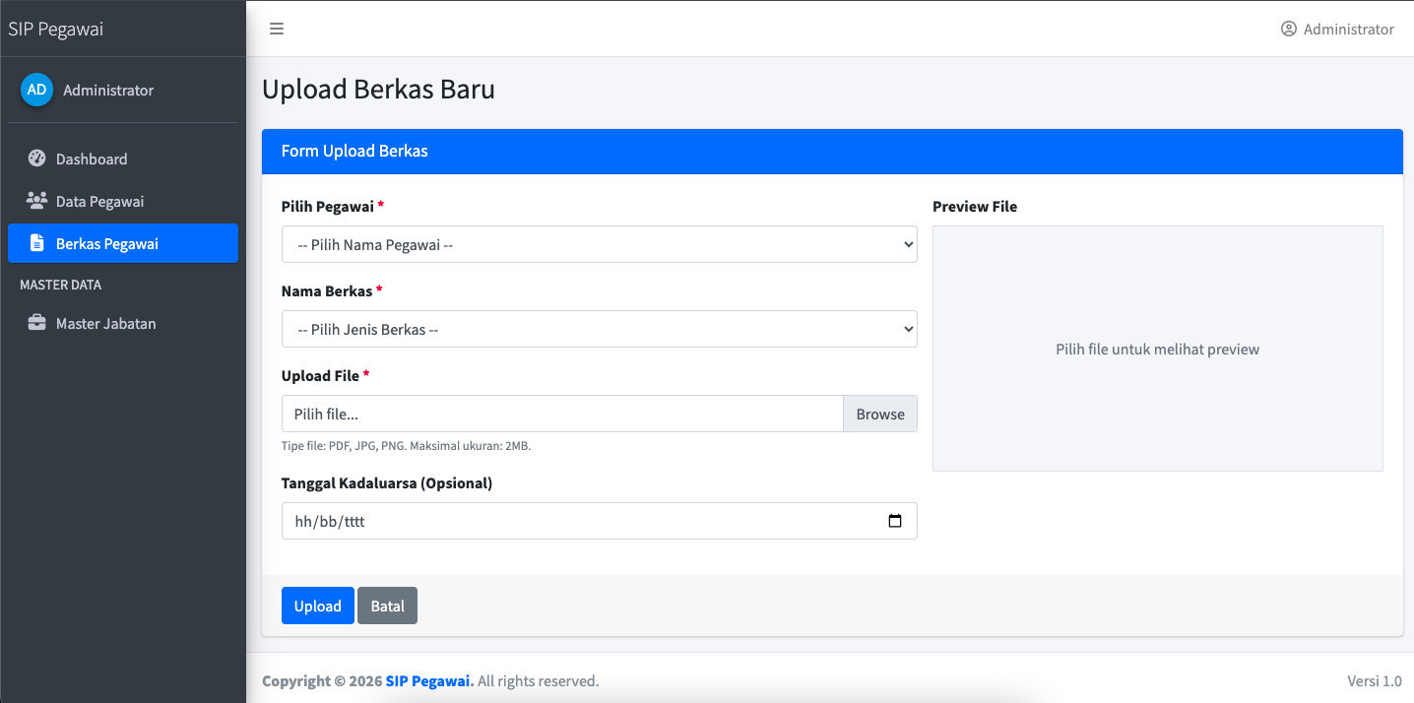Click the Batal cancel button
The image size is (1414, 703).
click(387, 606)
